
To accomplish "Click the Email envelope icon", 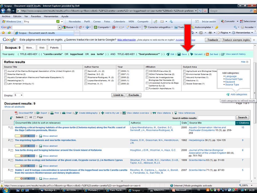I will click(64, 113).
